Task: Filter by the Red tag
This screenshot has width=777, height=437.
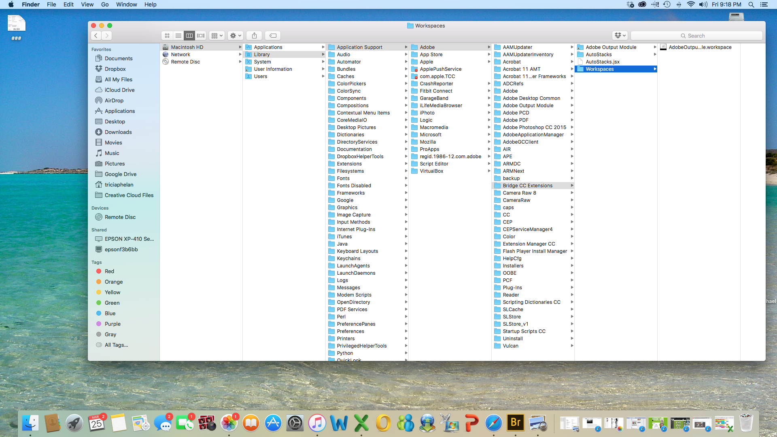Action: (x=109, y=271)
